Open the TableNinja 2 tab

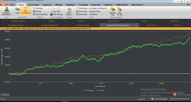pyautogui.click(x=70, y=5)
